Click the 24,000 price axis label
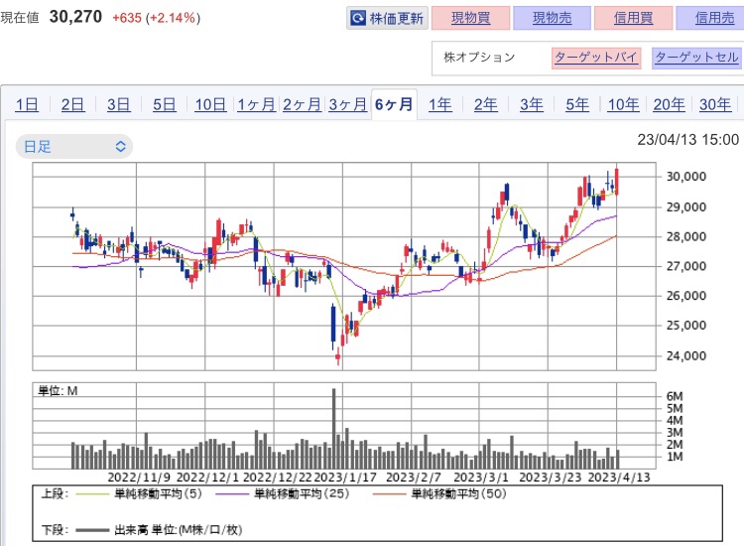Image resolution: width=744 pixels, height=546 pixels. [x=686, y=355]
